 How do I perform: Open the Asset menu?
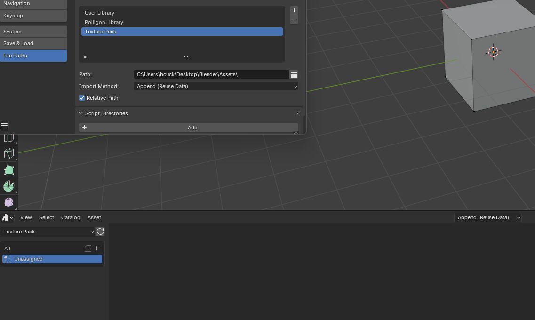click(94, 218)
